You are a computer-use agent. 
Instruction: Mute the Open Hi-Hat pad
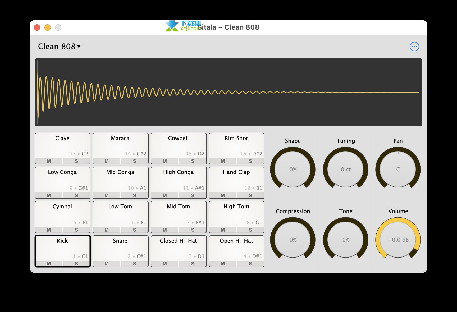click(x=223, y=264)
